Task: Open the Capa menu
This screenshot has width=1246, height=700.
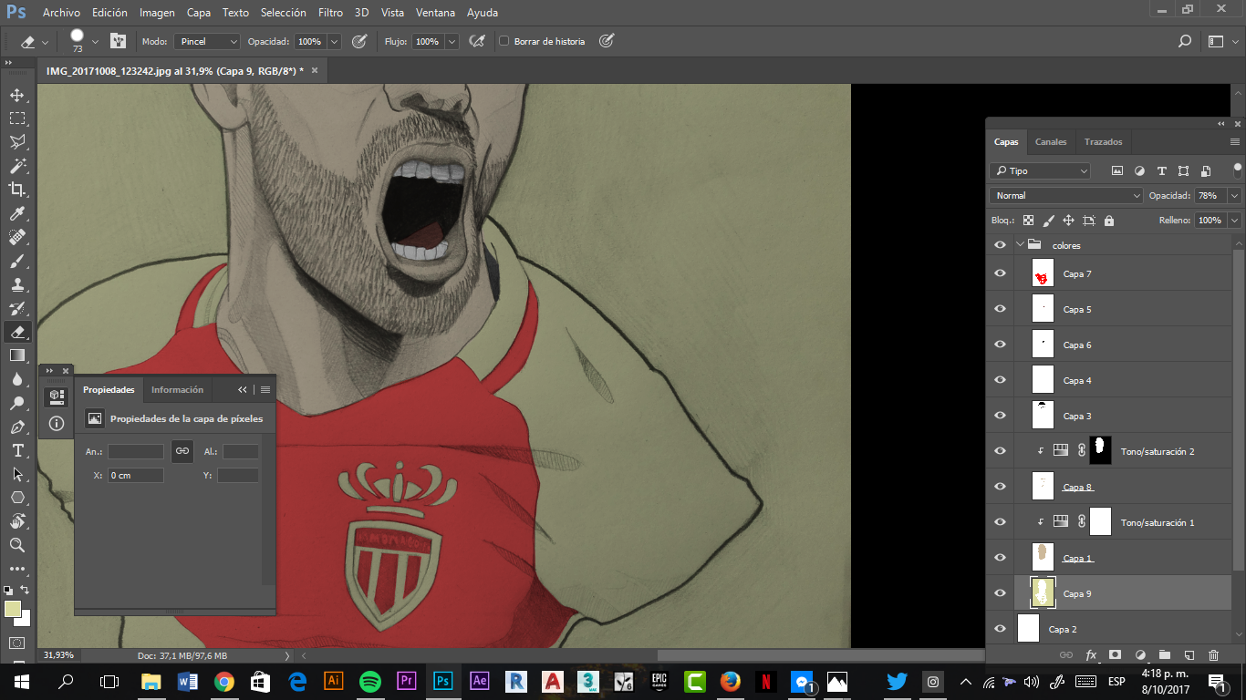Action: 199,13
